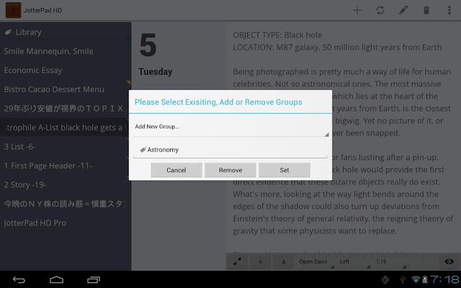Tap the larger font size A

click(284, 262)
